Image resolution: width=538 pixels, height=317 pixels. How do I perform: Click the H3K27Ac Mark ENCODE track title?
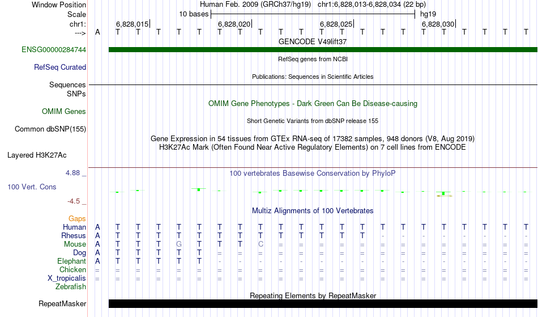313,147
